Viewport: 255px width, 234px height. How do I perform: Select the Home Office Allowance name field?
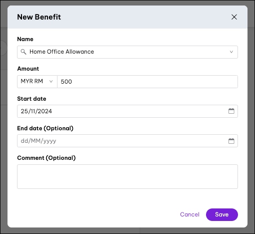(127, 52)
